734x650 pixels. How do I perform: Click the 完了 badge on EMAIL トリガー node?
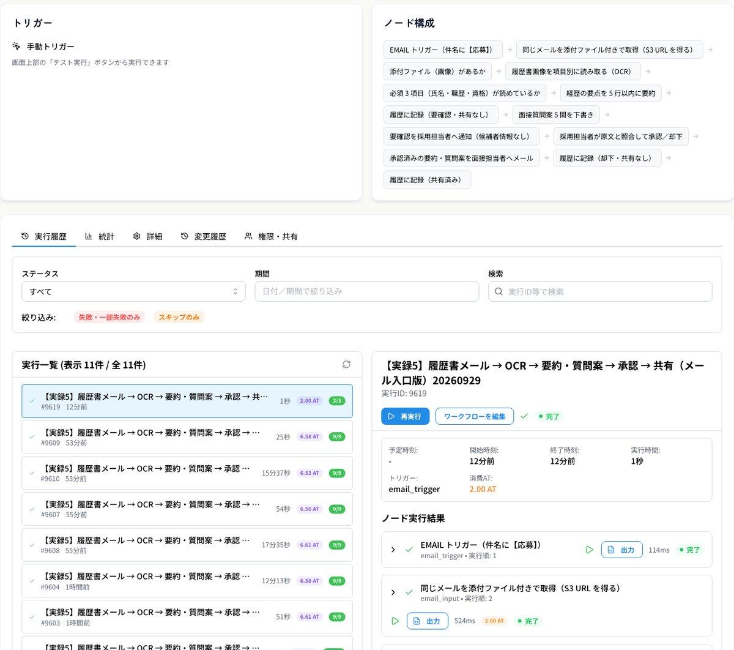(x=689, y=550)
